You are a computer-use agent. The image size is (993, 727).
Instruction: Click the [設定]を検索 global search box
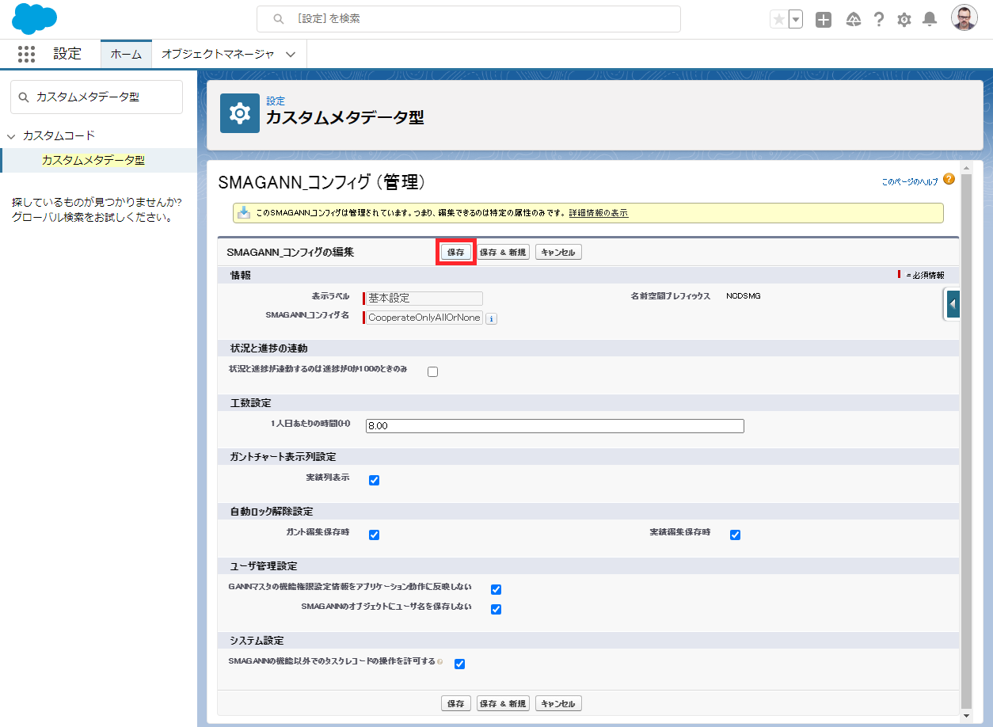(x=469, y=18)
